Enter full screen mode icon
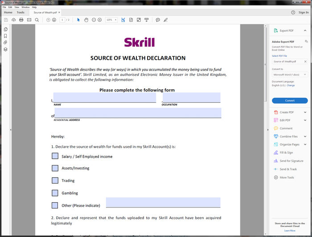This screenshot has width=312, height=237. tap(139, 20)
